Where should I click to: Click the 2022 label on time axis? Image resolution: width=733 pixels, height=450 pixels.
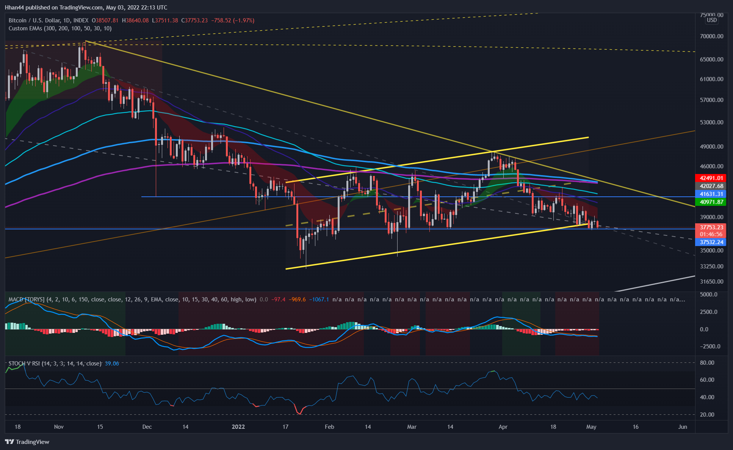pos(238,426)
